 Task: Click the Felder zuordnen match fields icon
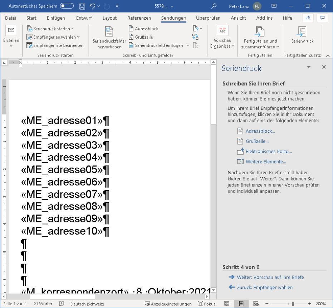tap(195, 37)
